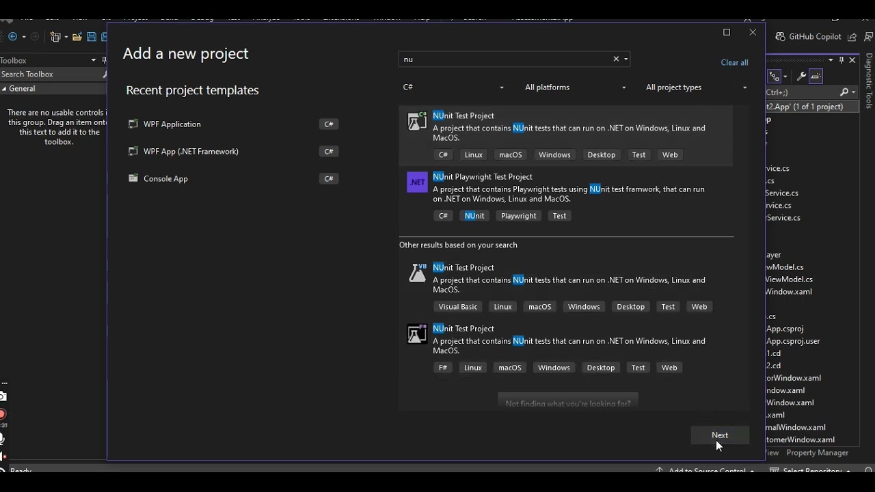Click the Playwright tag

pyautogui.click(x=518, y=216)
